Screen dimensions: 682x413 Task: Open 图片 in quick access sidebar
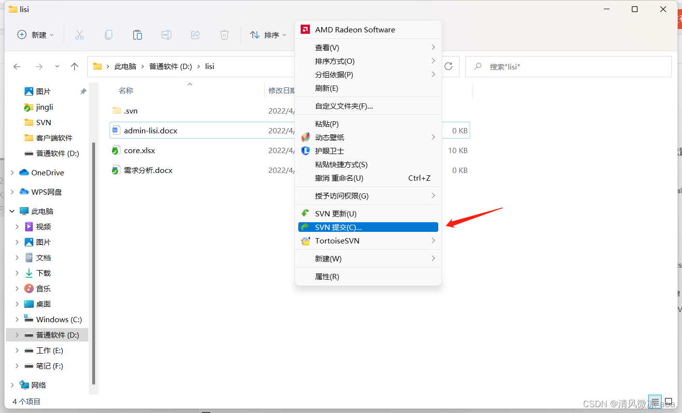pyautogui.click(x=43, y=91)
